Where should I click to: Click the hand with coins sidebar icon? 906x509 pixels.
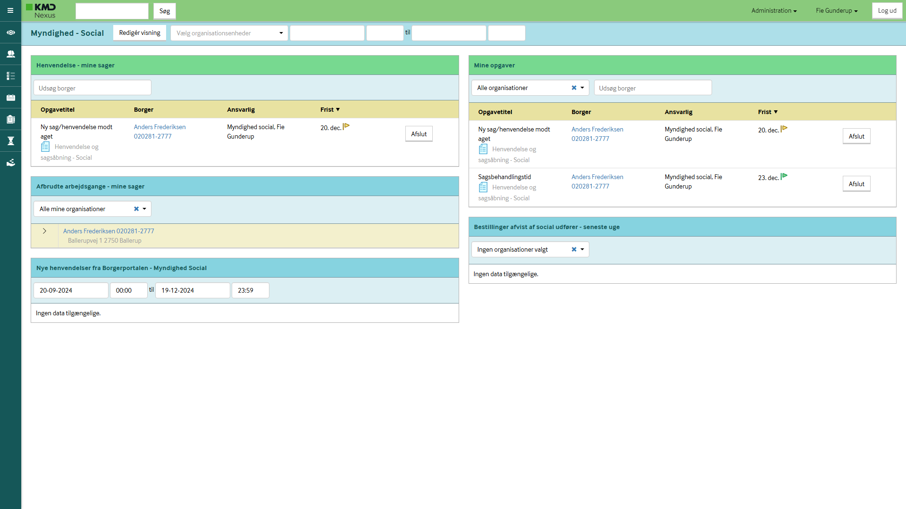click(x=10, y=163)
